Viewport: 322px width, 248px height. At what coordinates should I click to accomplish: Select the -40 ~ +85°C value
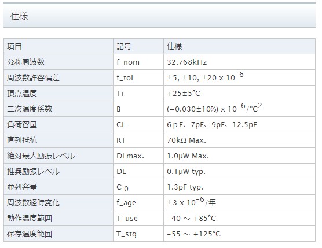[x=191, y=219]
